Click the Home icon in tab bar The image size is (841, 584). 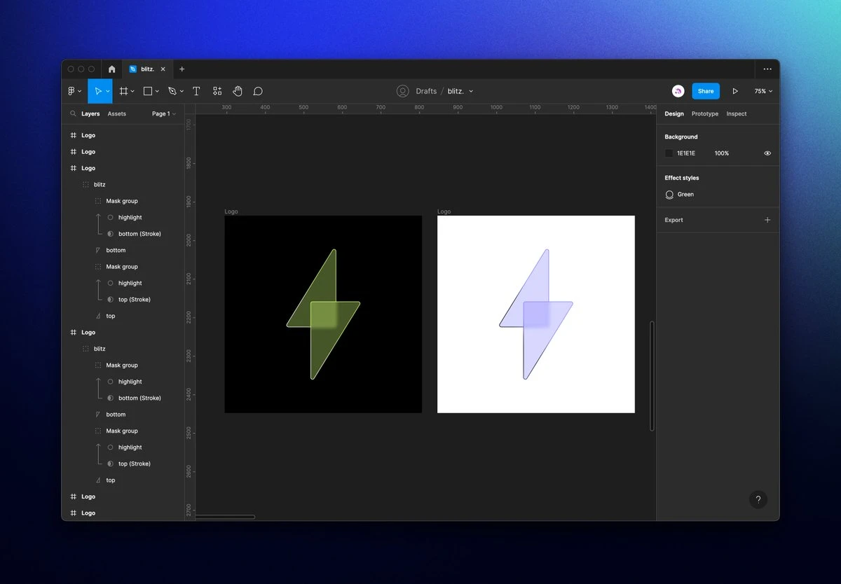111,69
